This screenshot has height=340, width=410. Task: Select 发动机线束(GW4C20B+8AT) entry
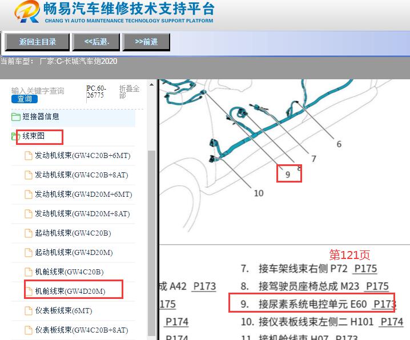tap(82, 175)
